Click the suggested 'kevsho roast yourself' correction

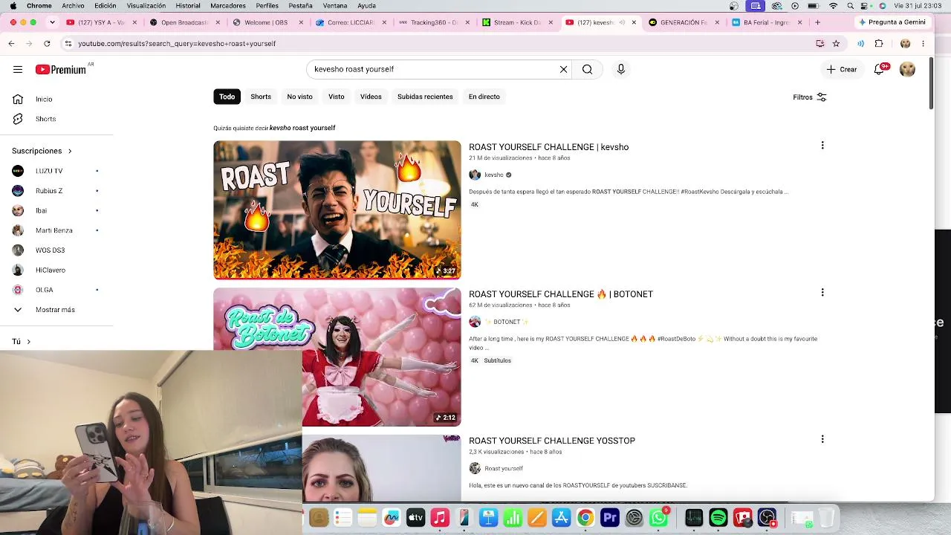302,128
